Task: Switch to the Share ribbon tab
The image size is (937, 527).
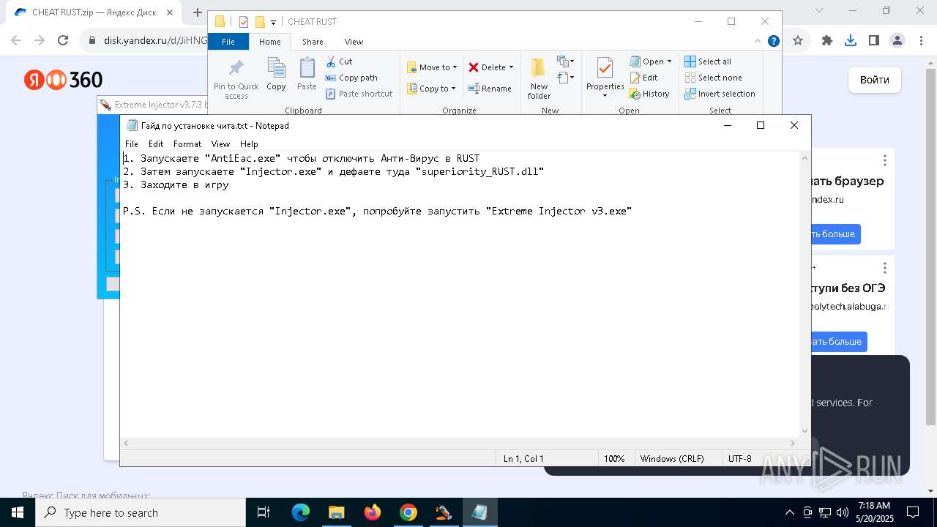Action: 313,42
